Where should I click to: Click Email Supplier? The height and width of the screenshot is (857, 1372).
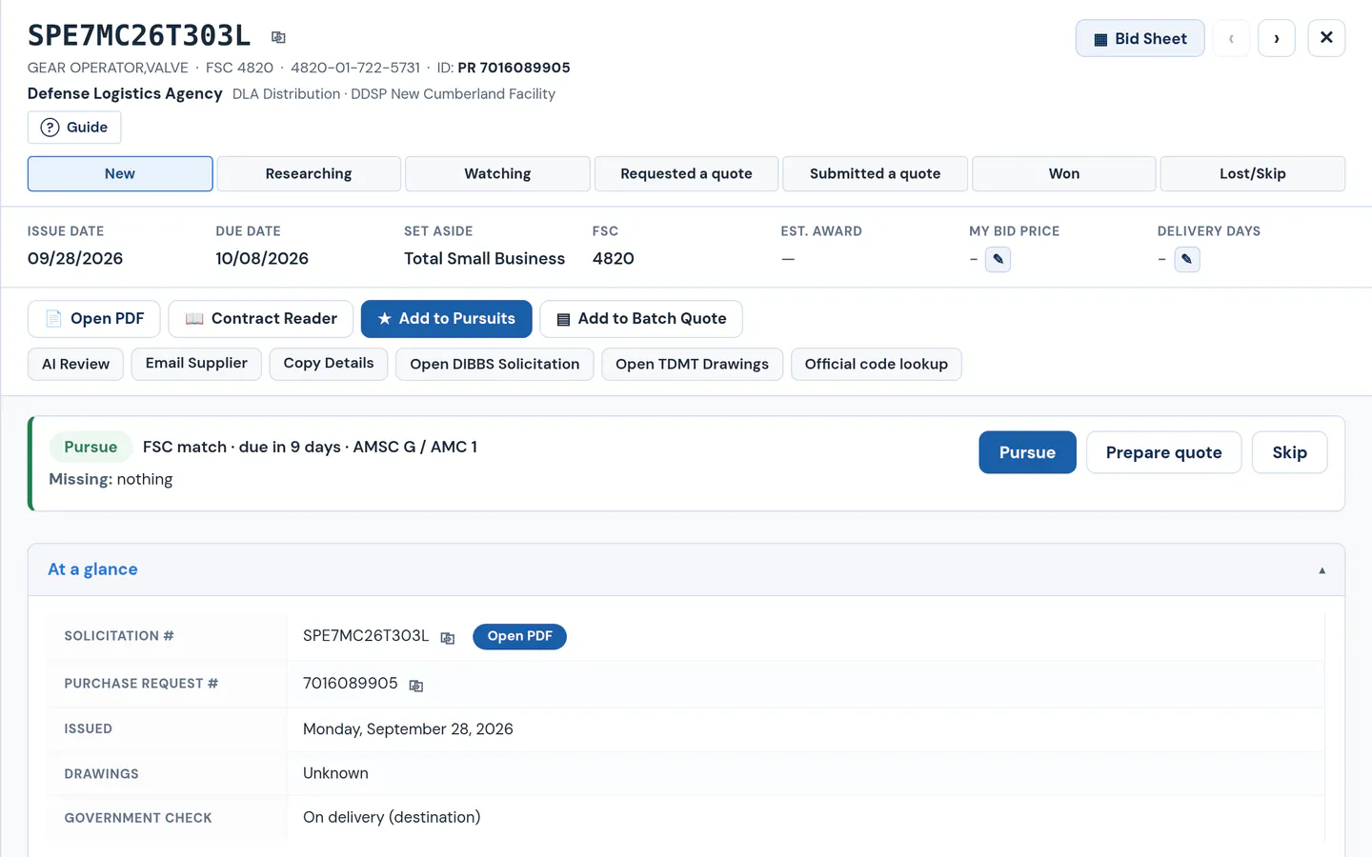tap(196, 364)
